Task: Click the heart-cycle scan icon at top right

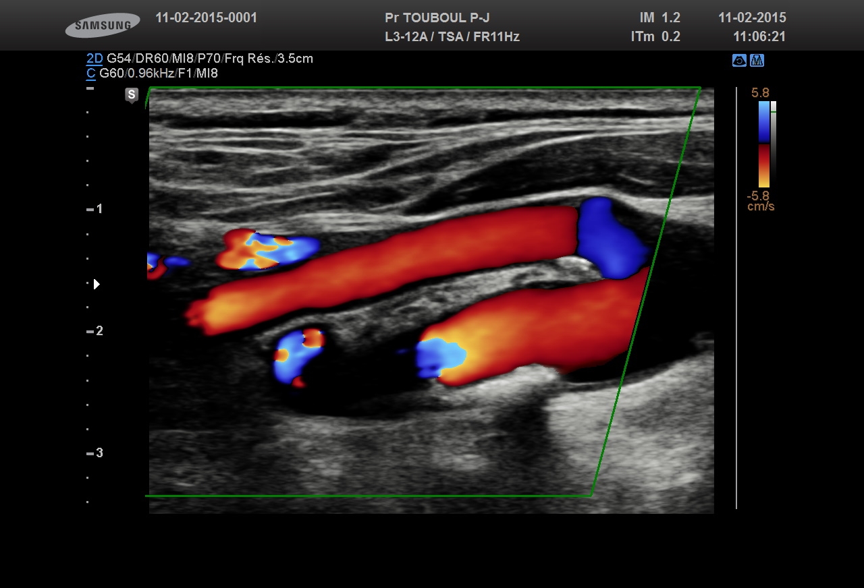Action: point(739,61)
